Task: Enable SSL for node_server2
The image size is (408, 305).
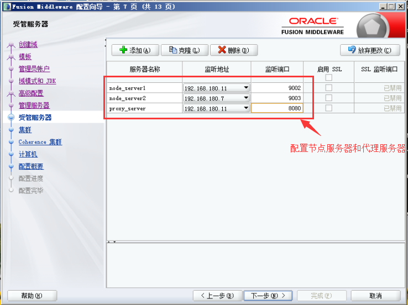Action: click(328, 98)
